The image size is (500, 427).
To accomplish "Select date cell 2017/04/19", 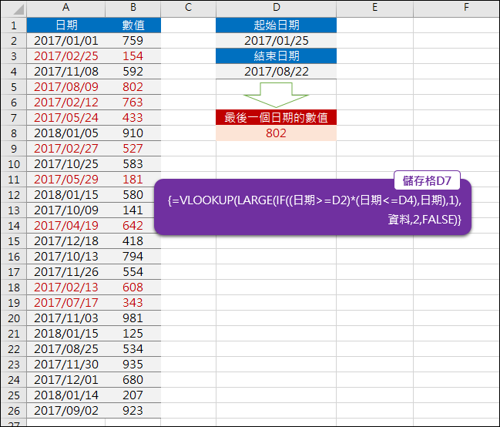I will click(x=66, y=226).
